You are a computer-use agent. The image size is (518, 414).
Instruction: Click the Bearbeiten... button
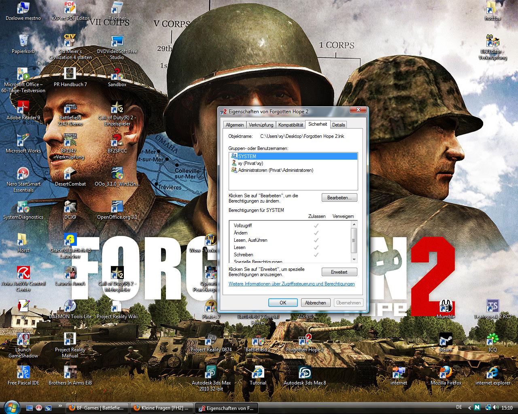click(x=339, y=198)
